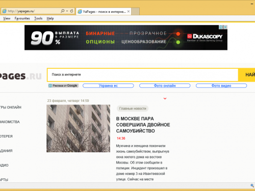This screenshot has height=191, width=255.
Task: Refresh the page with the reload icon
Action: [71, 11]
